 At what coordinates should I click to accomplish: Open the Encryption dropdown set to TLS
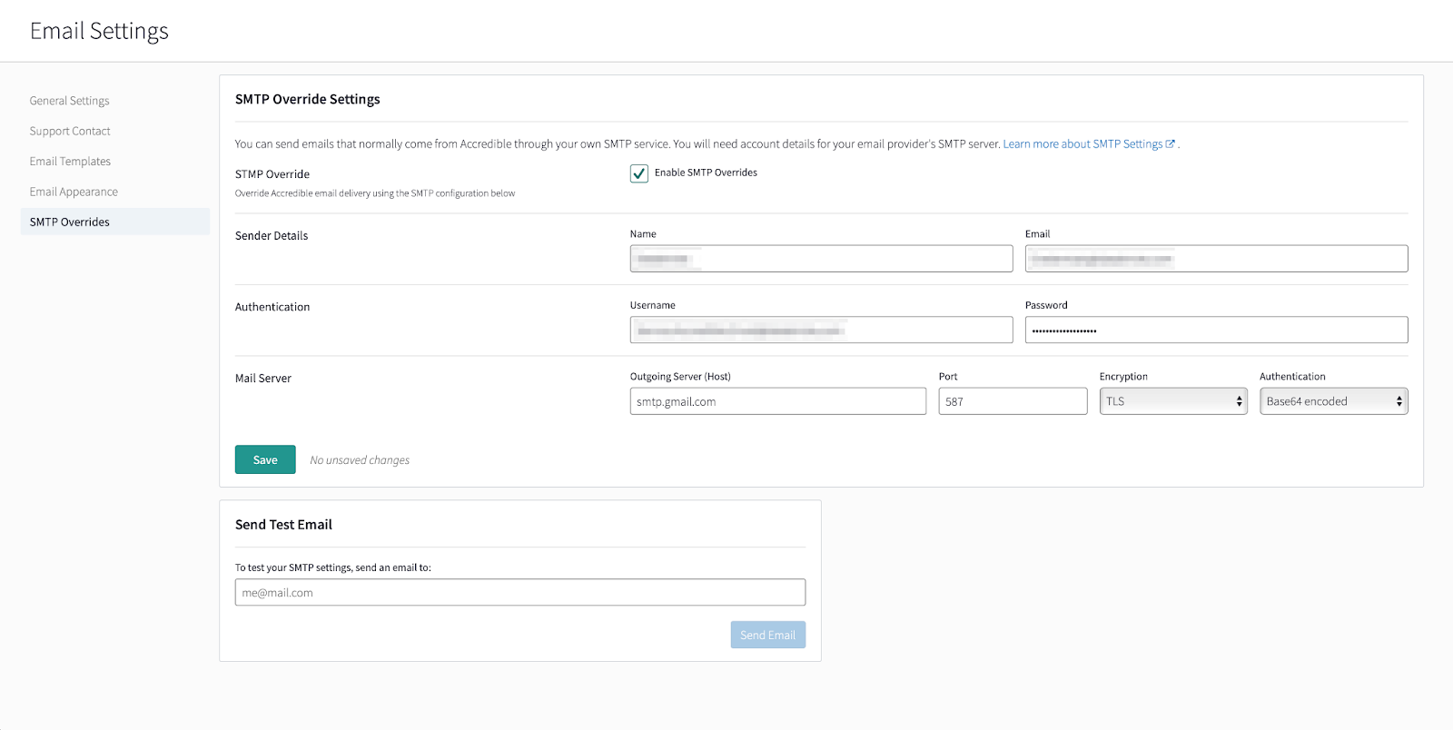(1172, 401)
